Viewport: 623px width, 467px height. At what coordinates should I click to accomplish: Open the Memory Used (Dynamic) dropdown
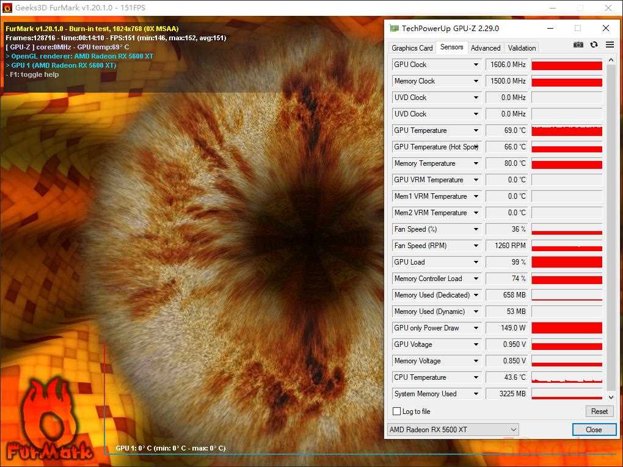(476, 312)
